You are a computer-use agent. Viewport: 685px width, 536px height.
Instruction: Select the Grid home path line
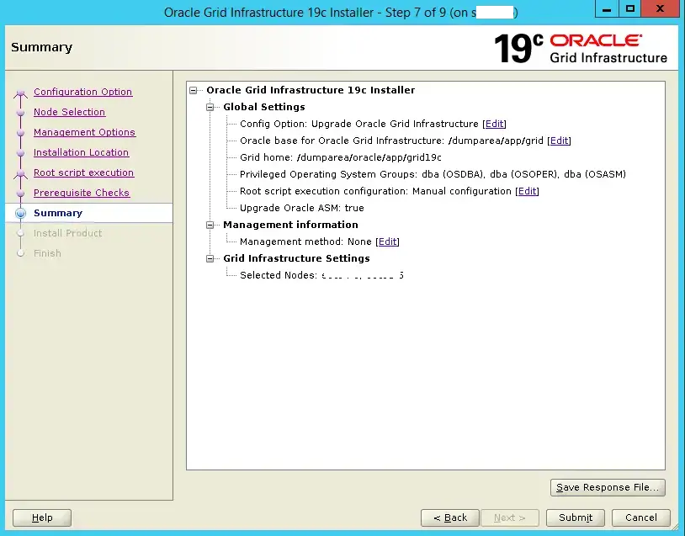340,157
